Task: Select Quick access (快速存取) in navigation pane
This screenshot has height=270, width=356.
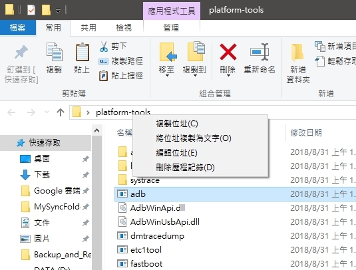Action: [x=45, y=143]
